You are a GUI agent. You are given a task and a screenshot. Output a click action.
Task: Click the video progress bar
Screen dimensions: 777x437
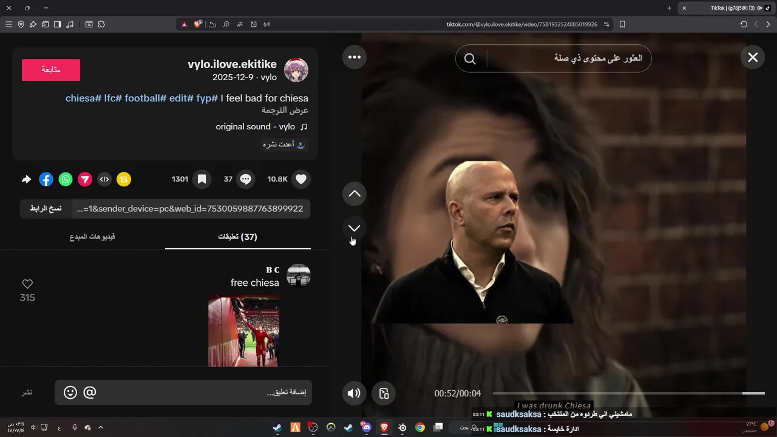coord(628,393)
